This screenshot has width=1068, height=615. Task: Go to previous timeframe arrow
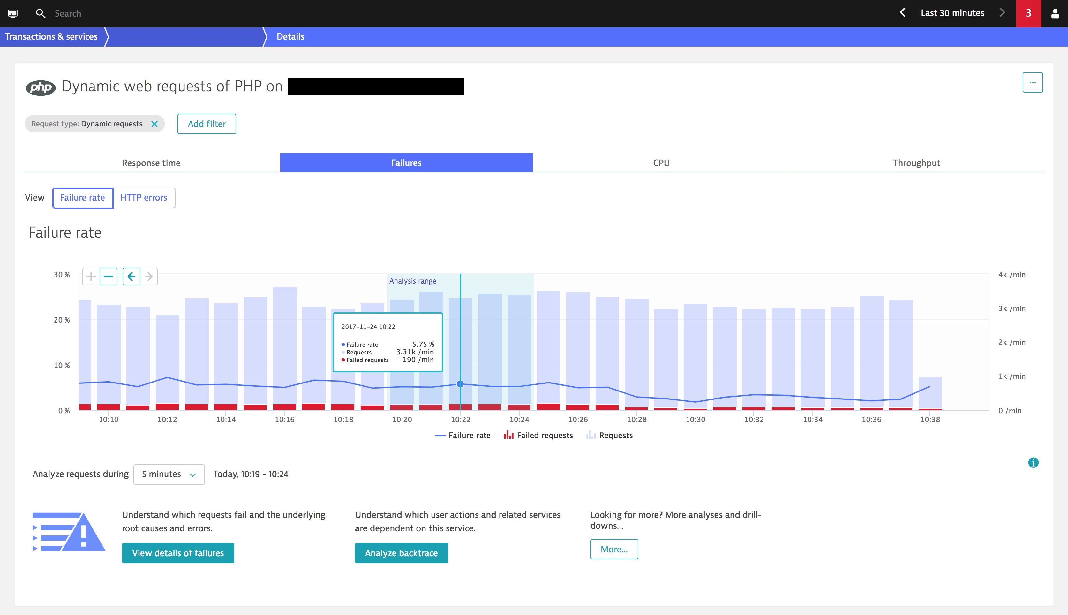coord(903,13)
